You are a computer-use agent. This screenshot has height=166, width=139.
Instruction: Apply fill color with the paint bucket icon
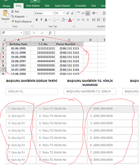click(x=63, y=20)
